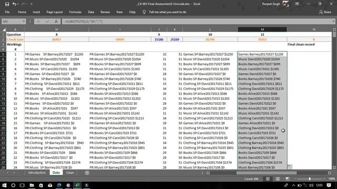Add a new sheet with plus icon
Screen dimensions: 337x189
point(87,173)
